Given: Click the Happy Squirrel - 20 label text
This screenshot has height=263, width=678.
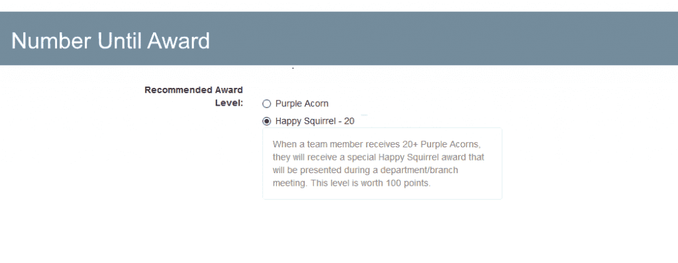Looking at the screenshot, I should [x=315, y=122].
